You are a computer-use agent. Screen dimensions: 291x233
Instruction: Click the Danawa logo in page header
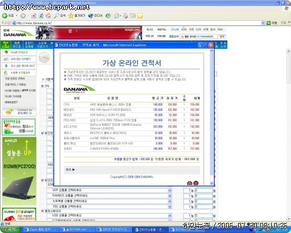click(18, 33)
